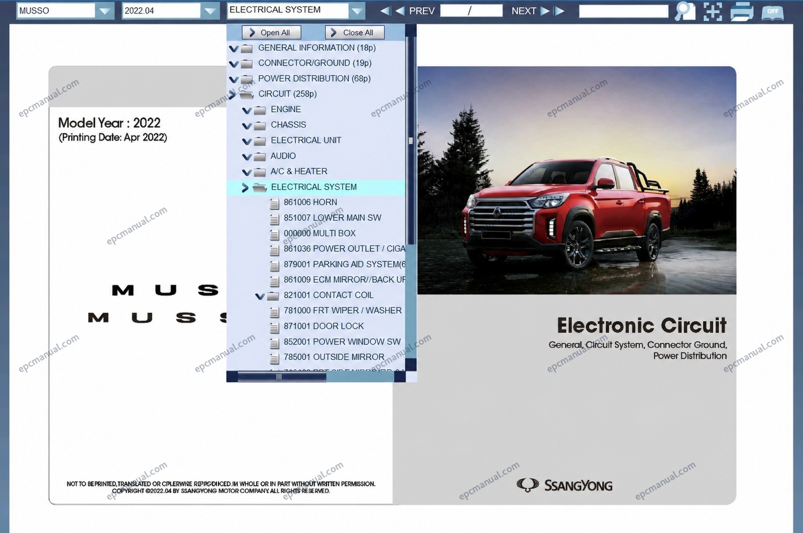Viewport: 803px width, 533px height.
Task: Toggle the OFF book icon
Action: (773, 11)
